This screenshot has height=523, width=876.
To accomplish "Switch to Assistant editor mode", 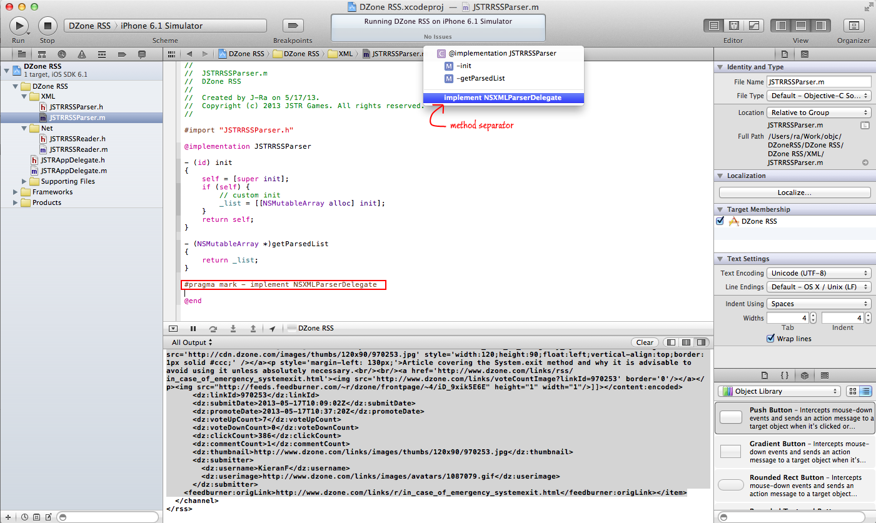I will (734, 26).
